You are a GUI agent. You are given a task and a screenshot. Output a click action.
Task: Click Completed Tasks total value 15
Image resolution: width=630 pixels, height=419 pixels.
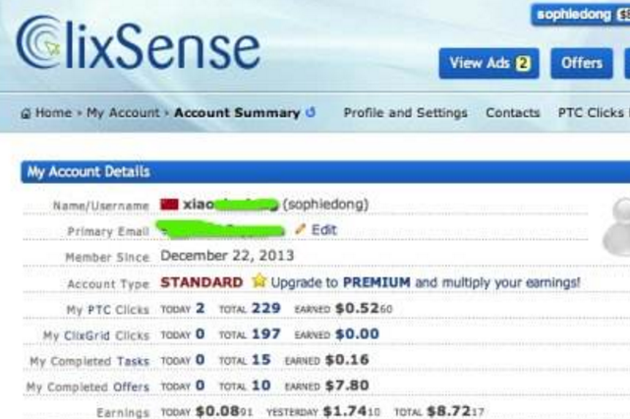coord(261,360)
